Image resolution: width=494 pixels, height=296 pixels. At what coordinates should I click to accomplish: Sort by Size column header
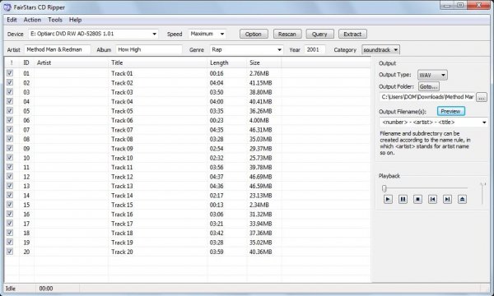pos(263,62)
